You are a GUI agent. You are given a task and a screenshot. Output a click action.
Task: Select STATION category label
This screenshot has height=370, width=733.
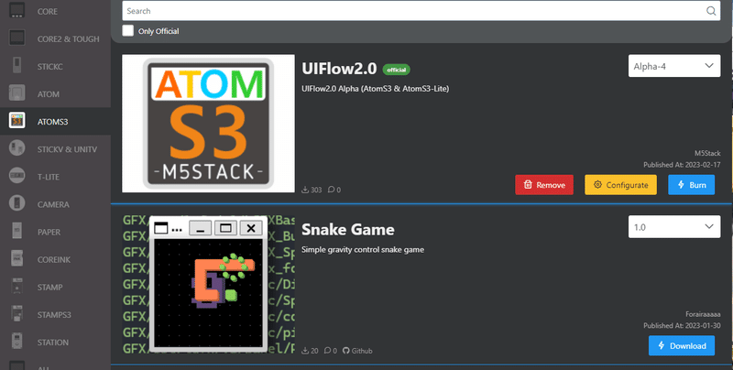click(x=53, y=342)
